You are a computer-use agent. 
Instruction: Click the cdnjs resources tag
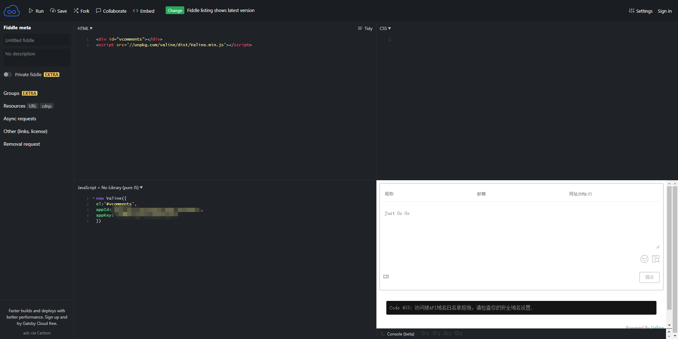click(47, 106)
